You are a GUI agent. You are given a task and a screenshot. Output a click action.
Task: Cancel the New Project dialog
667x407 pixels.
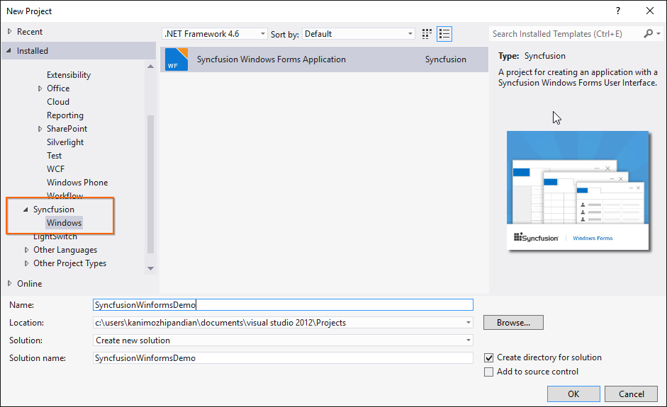(x=631, y=394)
